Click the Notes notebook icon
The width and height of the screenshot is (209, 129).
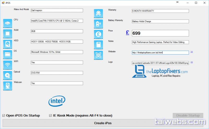coord(98,45)
